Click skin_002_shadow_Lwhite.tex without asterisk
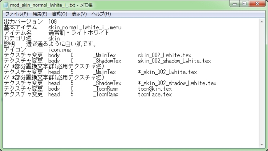This screenshot has width=268, height=151. point(174,61)
